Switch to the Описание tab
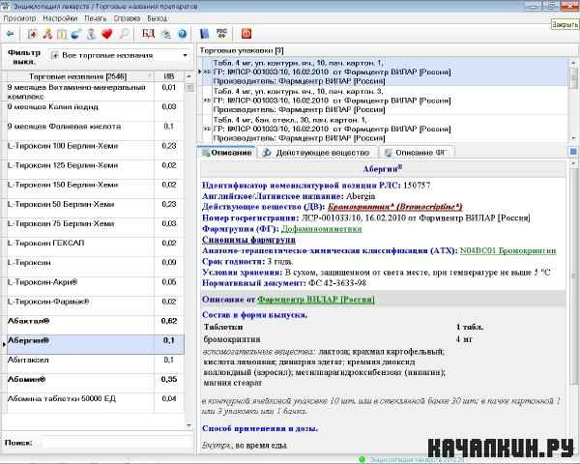580x464 pixels. click(227, 153)
